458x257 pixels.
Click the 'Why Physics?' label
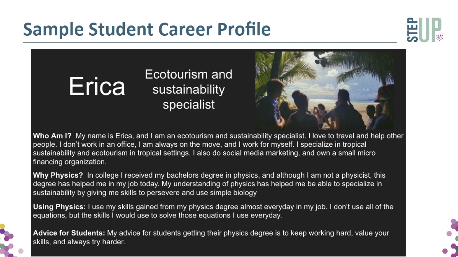[x=58, y=175]
